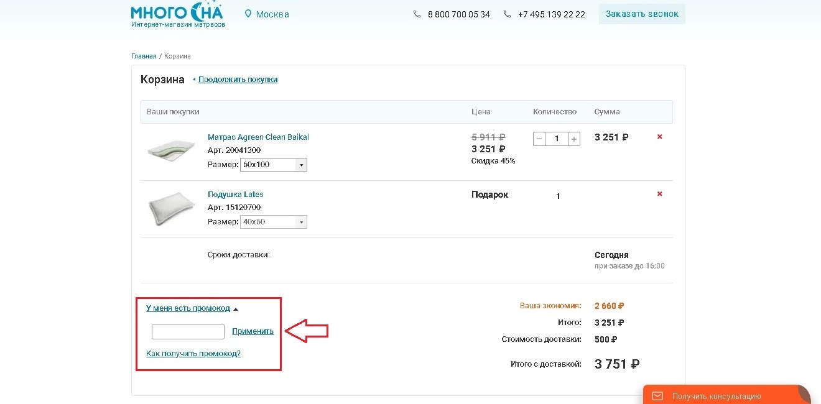Open 'Матрас Agreen Clean Baikal' product link
Screen dimensions: 821x404
click(258, 137)
